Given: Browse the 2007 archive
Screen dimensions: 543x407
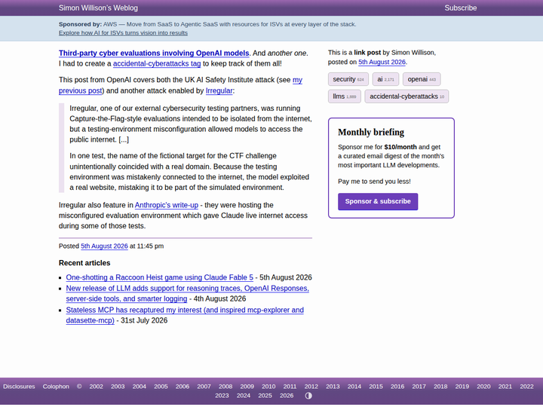Looking at the screenshot, I should [x=204, y=387].
